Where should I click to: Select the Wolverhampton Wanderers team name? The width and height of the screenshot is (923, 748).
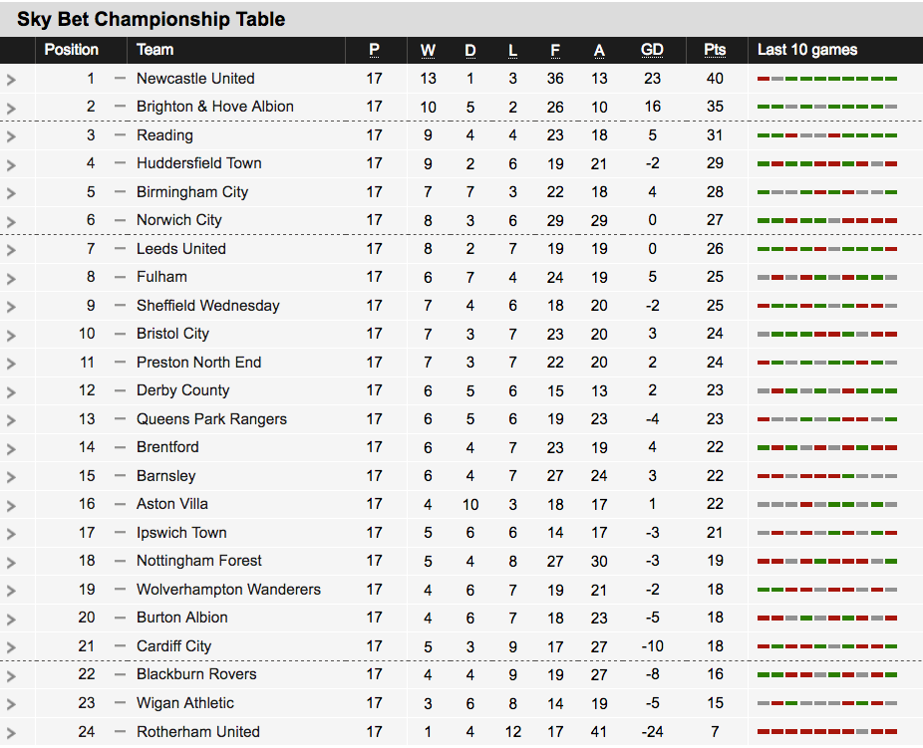coord(228,590)
